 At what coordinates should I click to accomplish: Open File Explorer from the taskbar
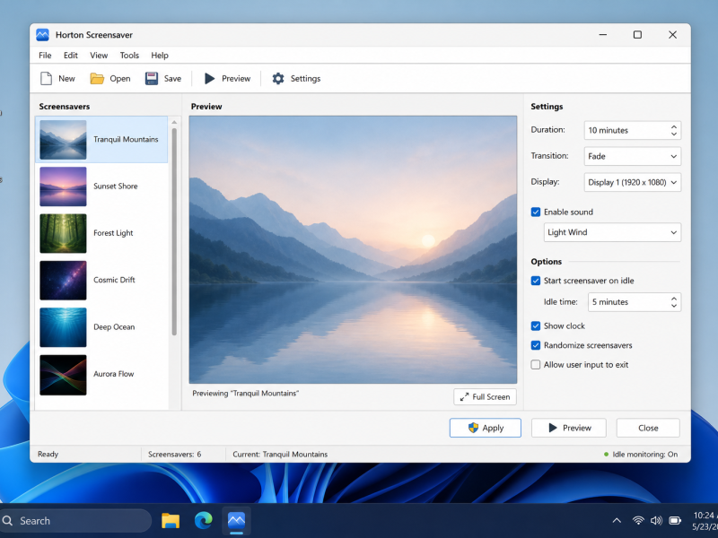171,521
